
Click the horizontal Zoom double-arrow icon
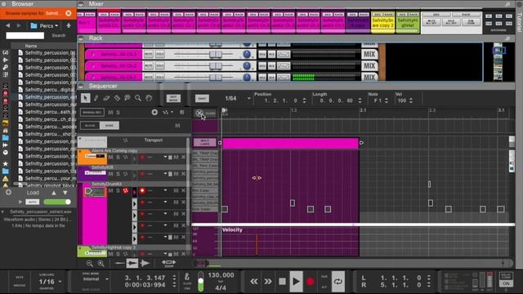pos(169,263)
